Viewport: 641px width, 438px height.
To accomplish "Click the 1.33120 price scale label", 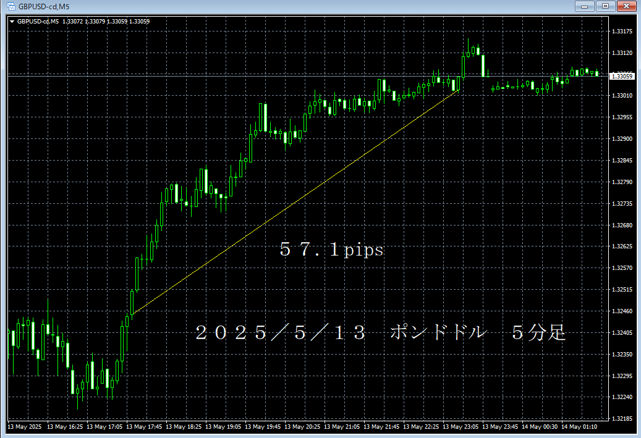I will [621, 53].
